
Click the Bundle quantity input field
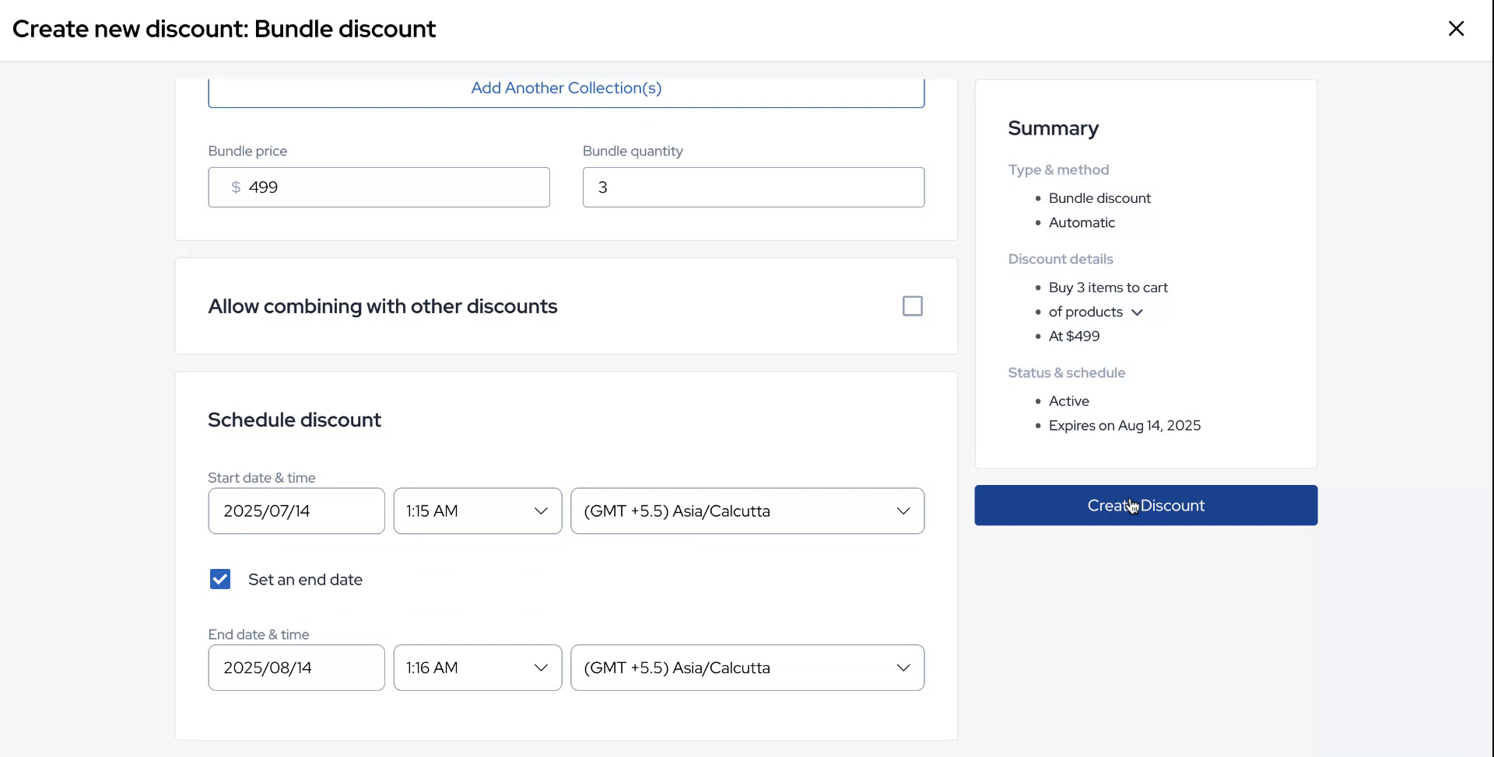coord(752,187)
